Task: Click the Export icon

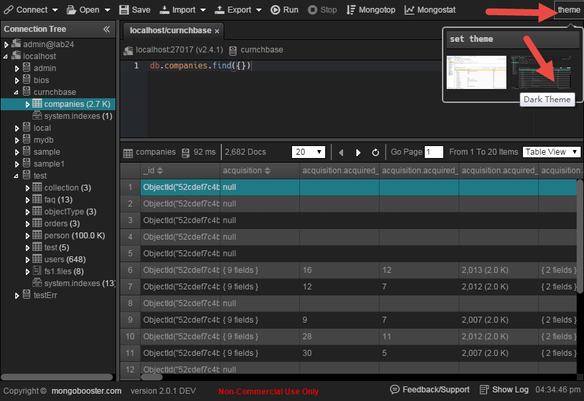Action: [x=220, y=10]
